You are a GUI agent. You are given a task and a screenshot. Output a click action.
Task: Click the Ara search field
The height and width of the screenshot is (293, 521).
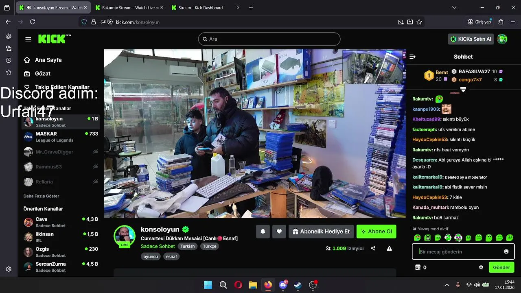pos(269,39)
